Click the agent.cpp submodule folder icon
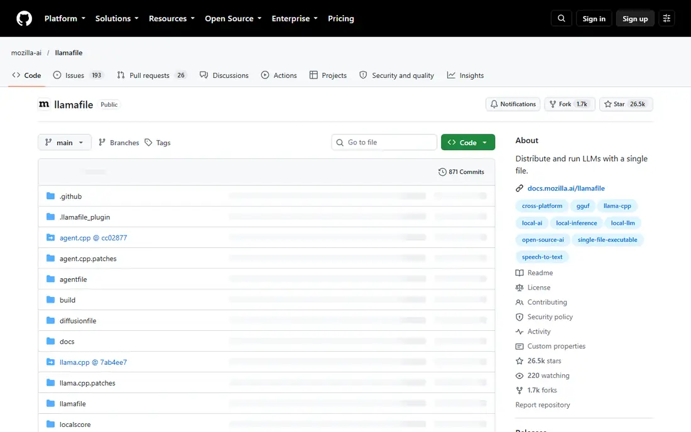 pos(51,237)
